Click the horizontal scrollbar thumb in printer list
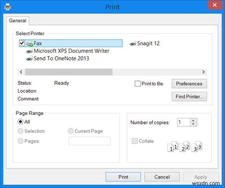This screenshot has height=188, width=225. (69, 72)
